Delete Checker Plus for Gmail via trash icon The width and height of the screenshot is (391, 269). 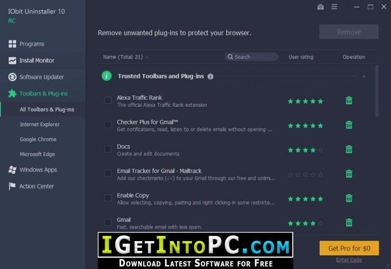(x=349, y=125)
